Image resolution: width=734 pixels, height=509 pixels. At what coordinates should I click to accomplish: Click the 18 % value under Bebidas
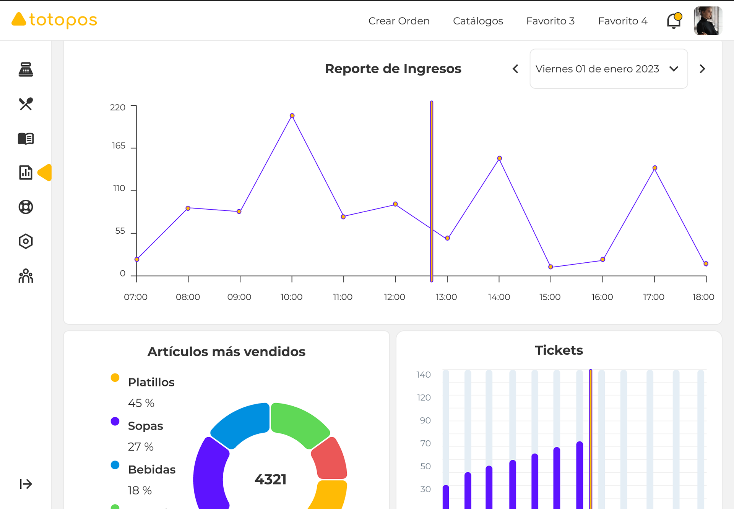point(140,490)
